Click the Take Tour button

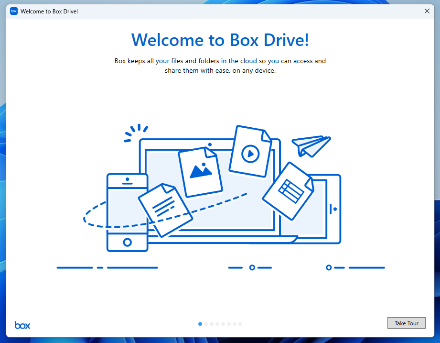coord(406,323)
